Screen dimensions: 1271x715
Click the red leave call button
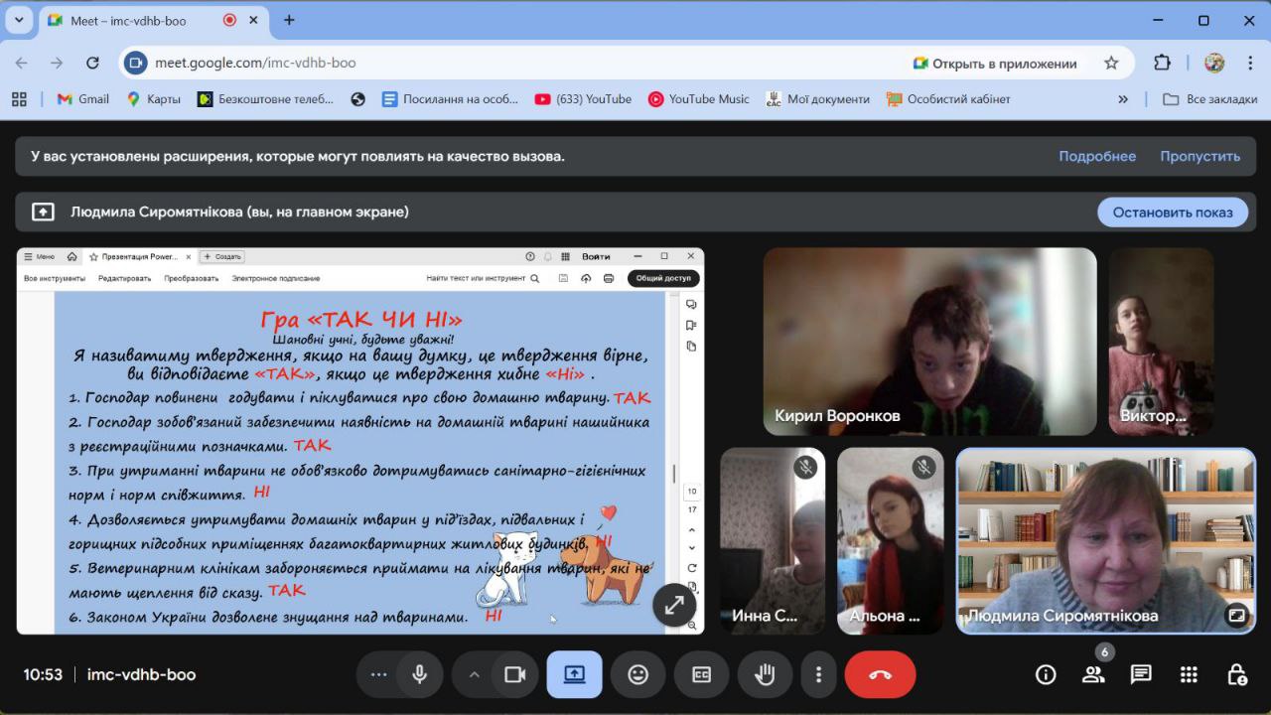coord(880,675)
